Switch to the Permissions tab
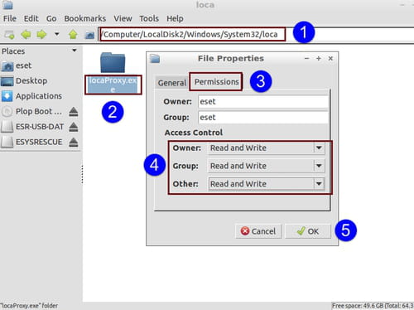Screen dimensions: 414x310 click(216, 82)
